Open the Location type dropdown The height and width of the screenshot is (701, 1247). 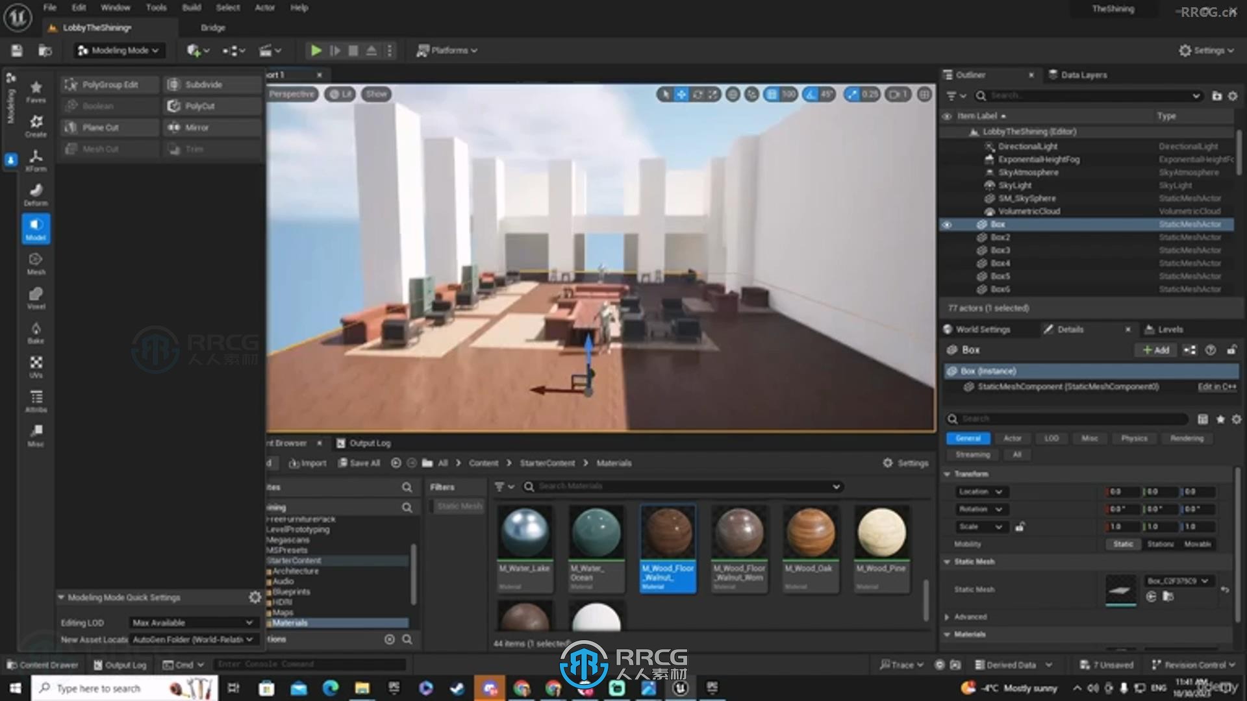980,492
